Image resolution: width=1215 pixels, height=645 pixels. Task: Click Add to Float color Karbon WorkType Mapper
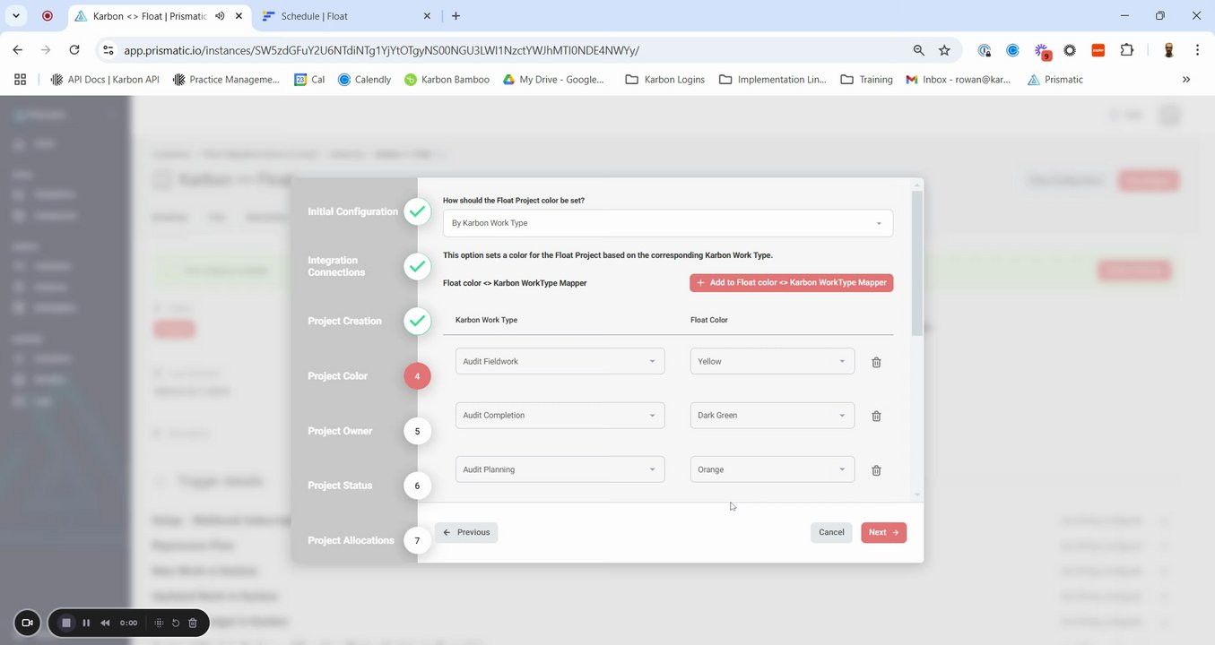tap(792, 282)
